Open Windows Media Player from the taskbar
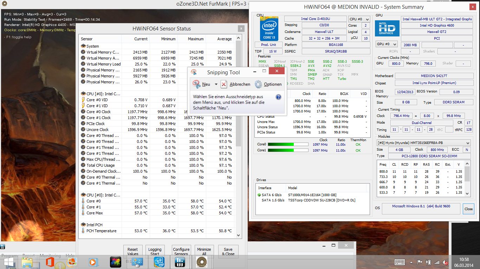 [x=93, y=262]
